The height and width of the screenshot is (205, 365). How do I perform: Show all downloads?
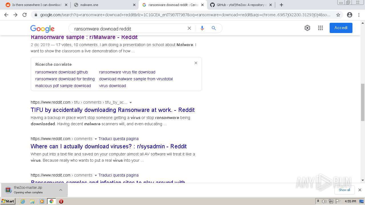point(344,190)
